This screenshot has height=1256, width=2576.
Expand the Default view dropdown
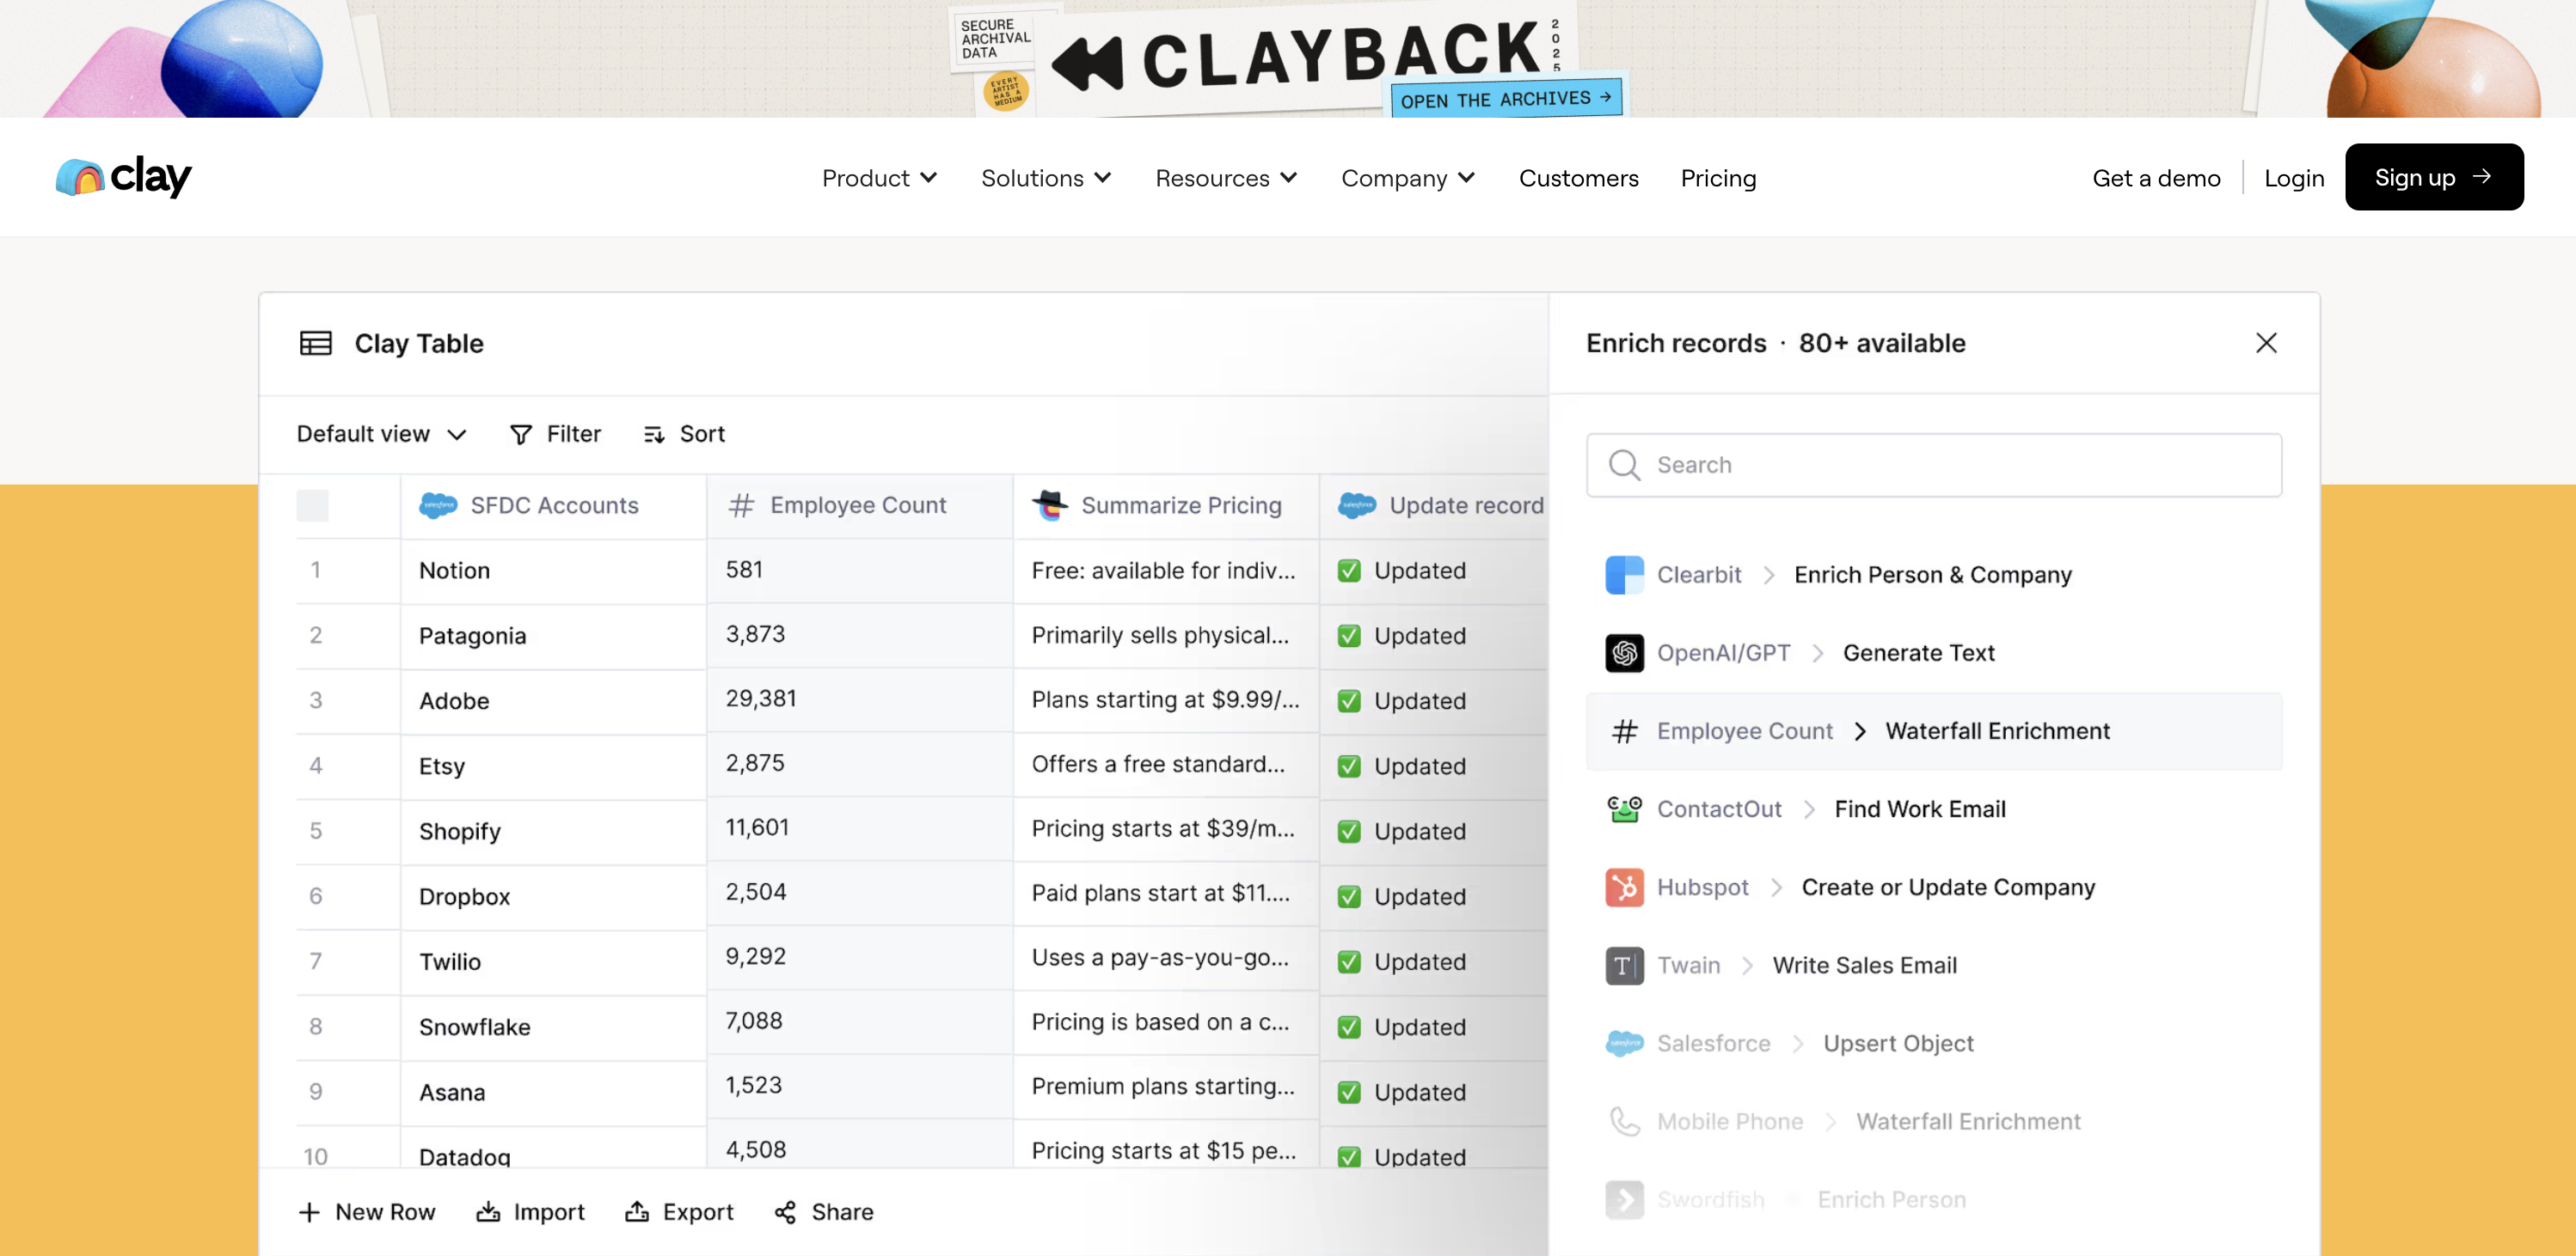tap(381, 434)
